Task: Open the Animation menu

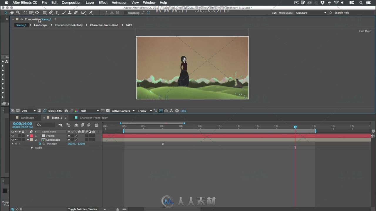Action: click(x=119, y=3)
